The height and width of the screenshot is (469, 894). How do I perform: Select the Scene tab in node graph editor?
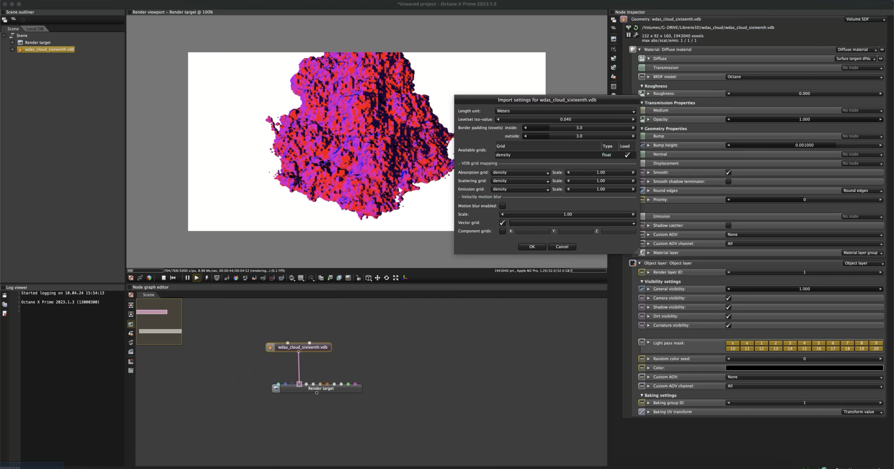(x=149, y=295)
